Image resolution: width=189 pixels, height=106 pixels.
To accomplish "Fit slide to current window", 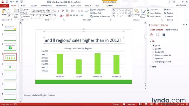I will point(187,104).
